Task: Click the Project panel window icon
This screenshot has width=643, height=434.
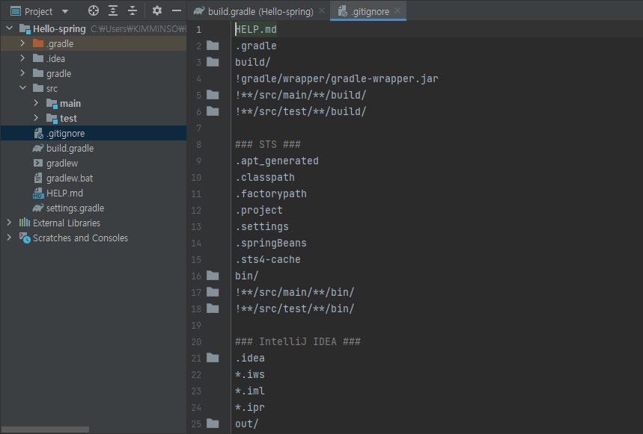Action: pyautogui.click(x=16, y=11)
